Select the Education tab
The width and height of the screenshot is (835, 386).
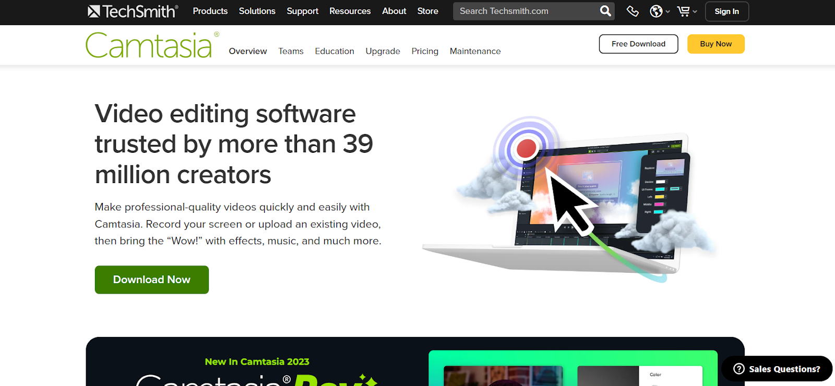[335, 51]
